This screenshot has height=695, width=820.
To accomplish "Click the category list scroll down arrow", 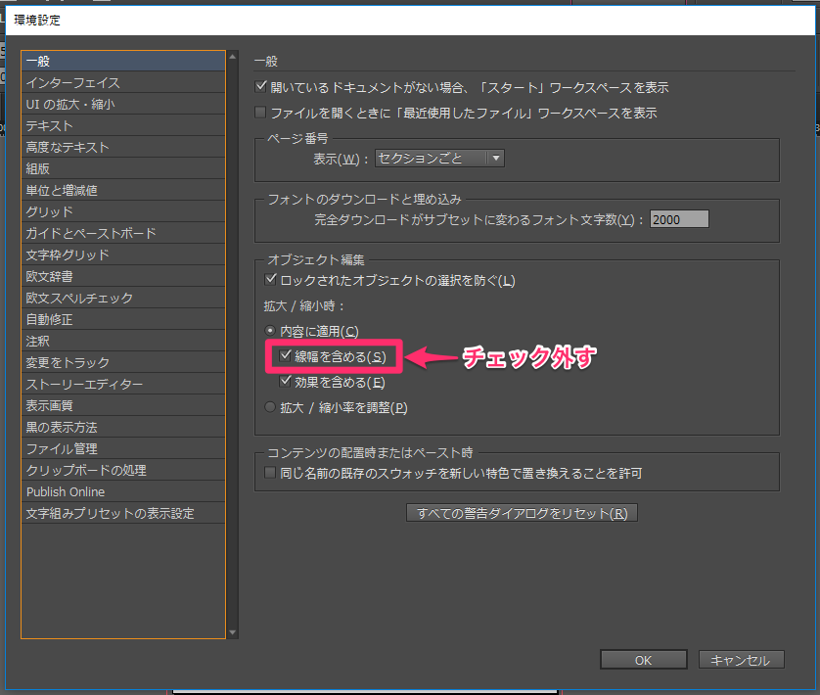I will tap(233, 632).
